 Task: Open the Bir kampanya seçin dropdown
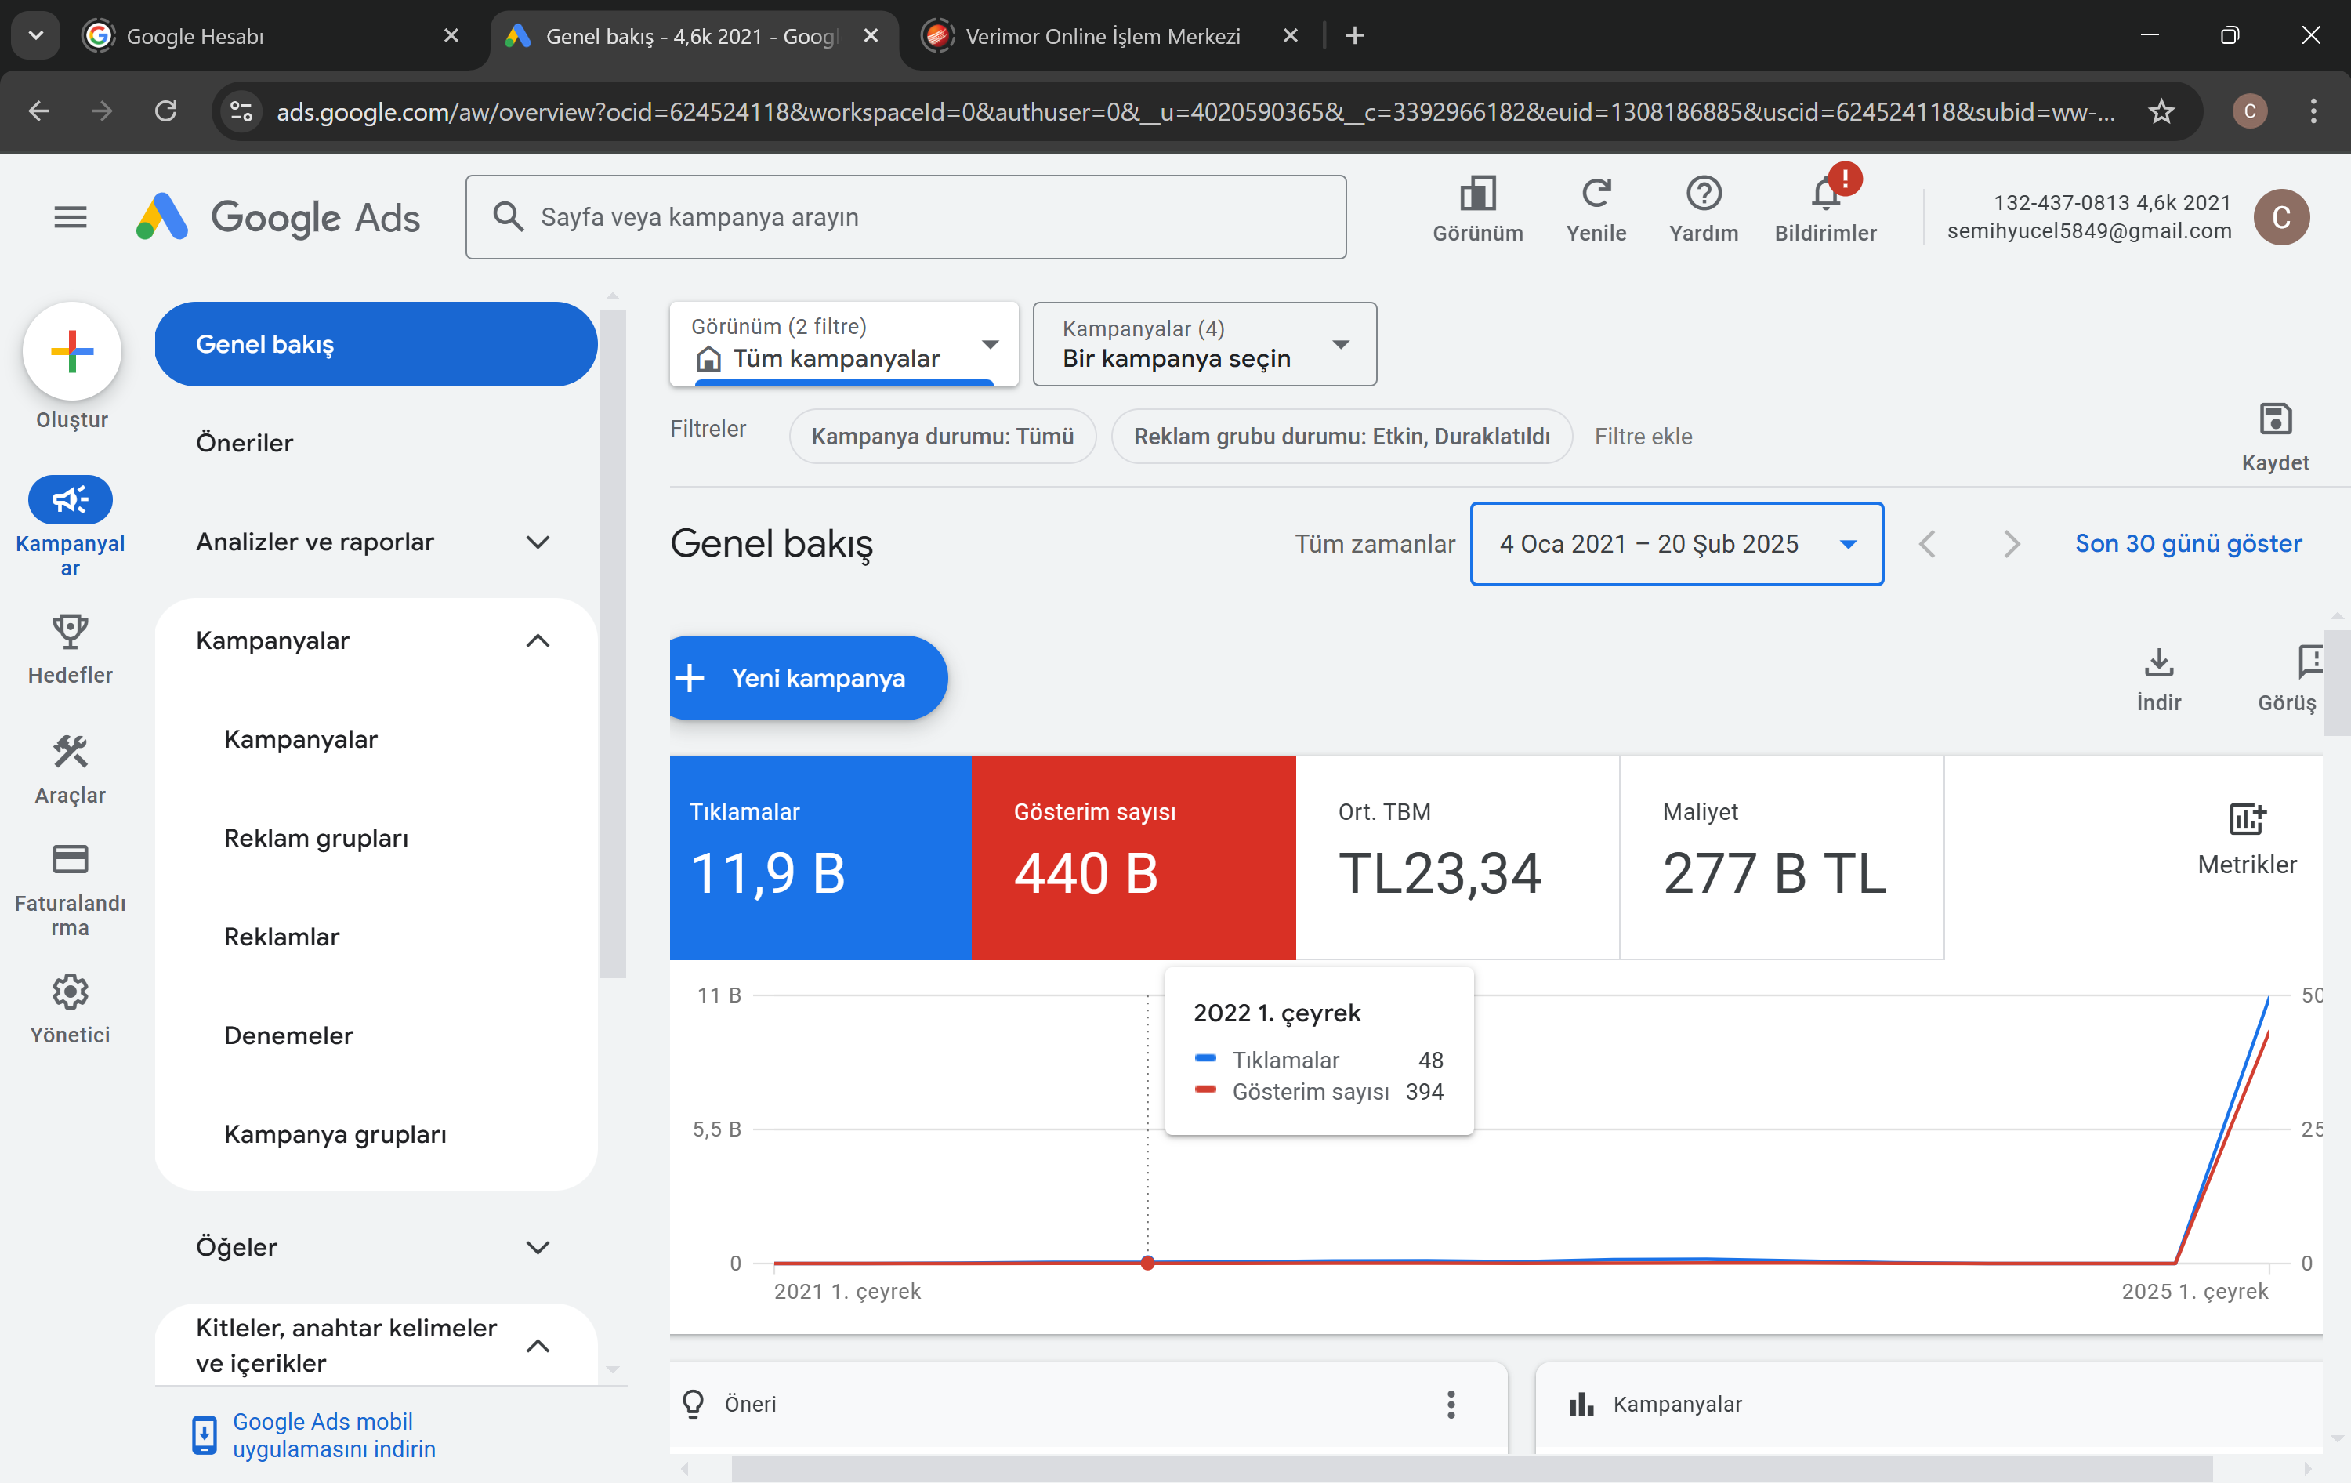[1204, 343]
